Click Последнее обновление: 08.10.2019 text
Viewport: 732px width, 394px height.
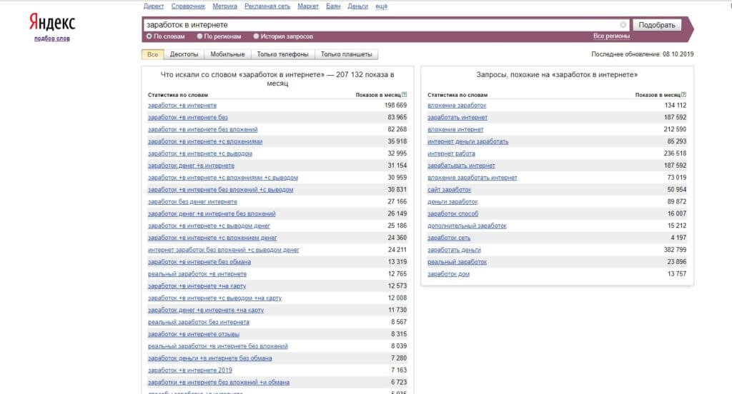pyautogui.click(x=643, y=54)
